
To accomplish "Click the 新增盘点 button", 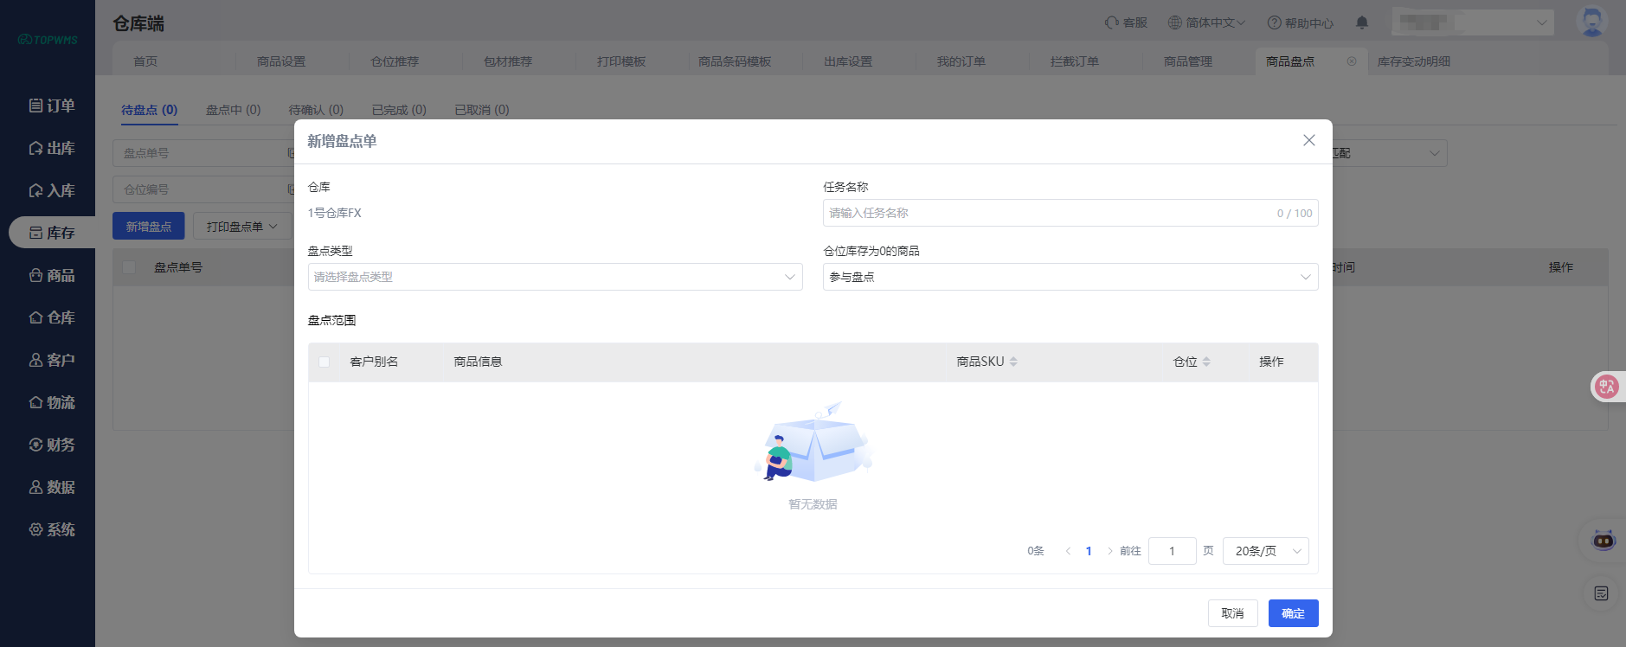I will coord(149,226).
